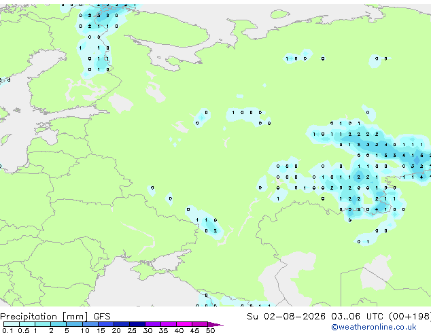The image size is (431, 333).
Task: Click the '0.1' legend scale label
Action: [7, 330]
